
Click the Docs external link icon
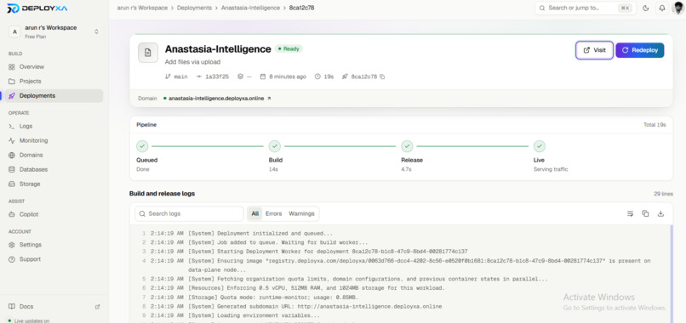[x=98, y=306]
